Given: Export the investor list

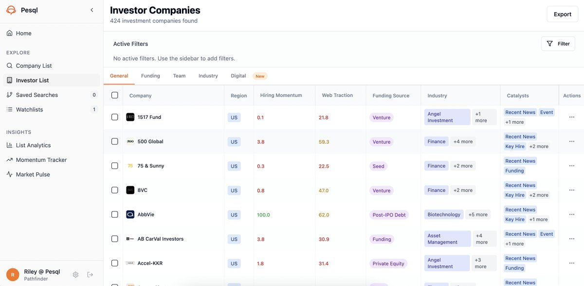Looking at the screenshot, I should coord(563,14).
